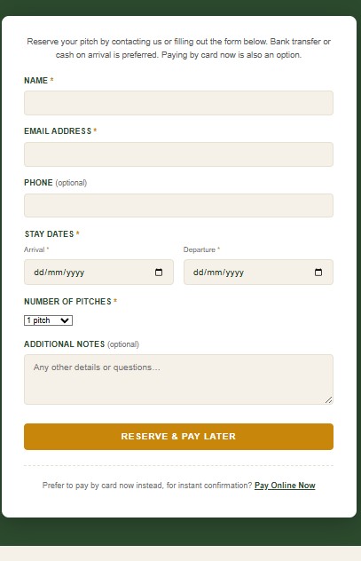
Task: Select the year segment of Arrival date
Action: click(75, 273)
